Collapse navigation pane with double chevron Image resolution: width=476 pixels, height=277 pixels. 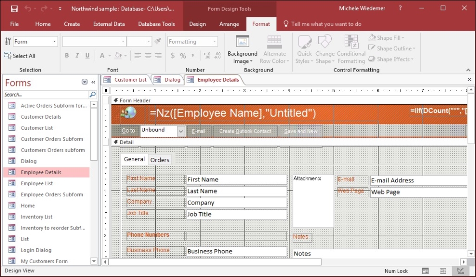pyautogui.click(x=93, y=82)
